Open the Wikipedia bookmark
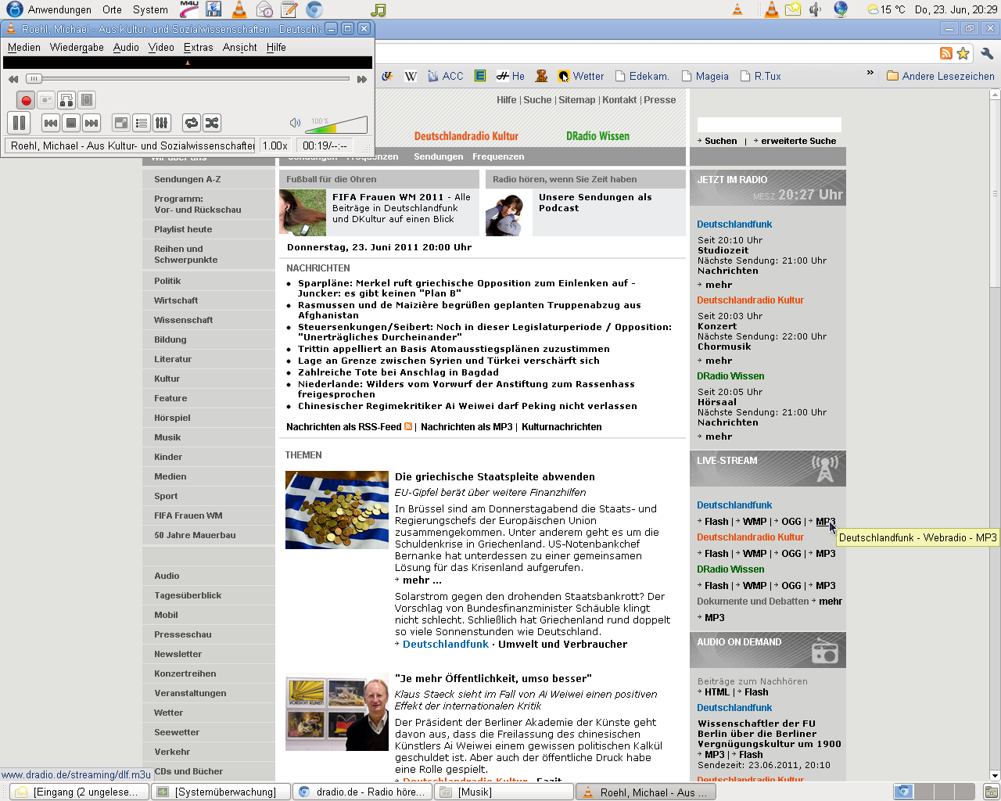The image size is (1001, 801). (411, 76)
